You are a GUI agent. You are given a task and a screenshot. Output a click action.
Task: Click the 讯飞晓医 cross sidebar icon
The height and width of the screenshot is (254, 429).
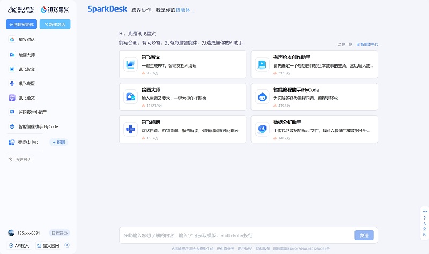coord(12,84)
